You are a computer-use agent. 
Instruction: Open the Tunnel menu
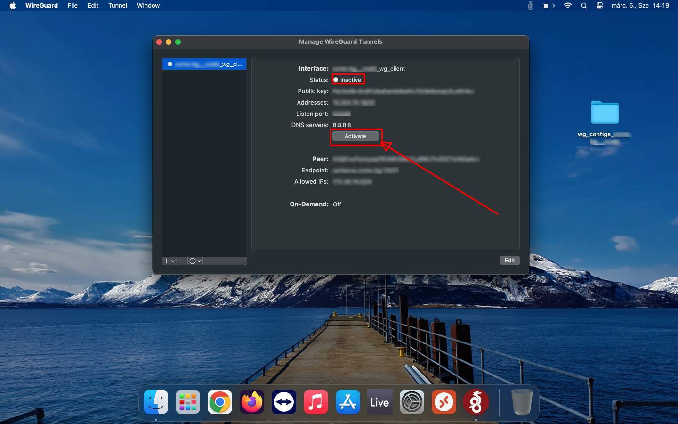118,6
